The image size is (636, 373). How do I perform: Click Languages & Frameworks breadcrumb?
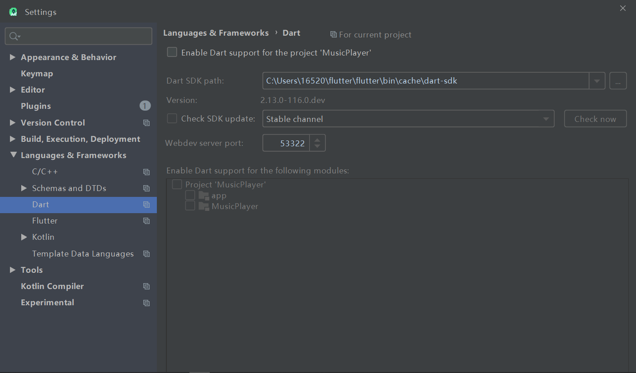point(216,33)
